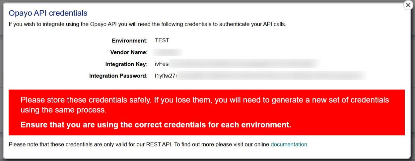
Task: Select the TEST environment value
Action: (162, 40)
